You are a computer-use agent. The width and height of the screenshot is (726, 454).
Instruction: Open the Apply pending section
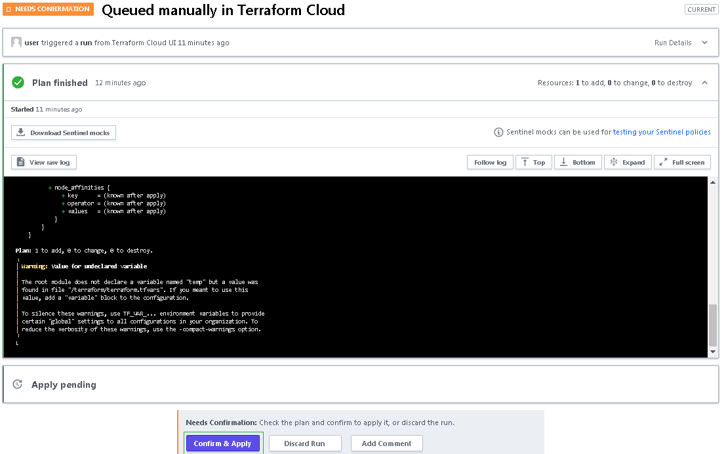(361, 384)
